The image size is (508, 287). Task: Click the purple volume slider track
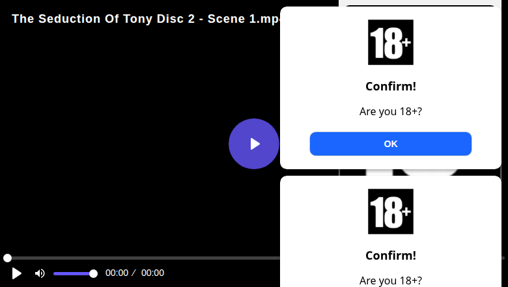[74, 274]
